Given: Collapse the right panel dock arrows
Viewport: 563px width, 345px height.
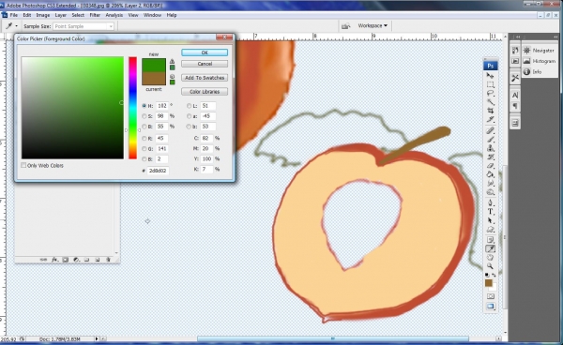Looking at the screenshot, I should (555, 37).
